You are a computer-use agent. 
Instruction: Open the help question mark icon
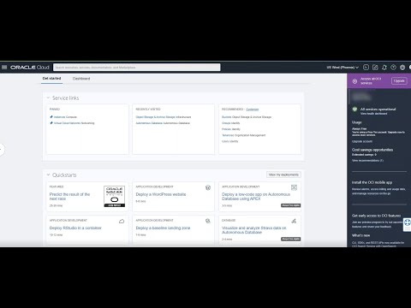(x=393, y=68)
